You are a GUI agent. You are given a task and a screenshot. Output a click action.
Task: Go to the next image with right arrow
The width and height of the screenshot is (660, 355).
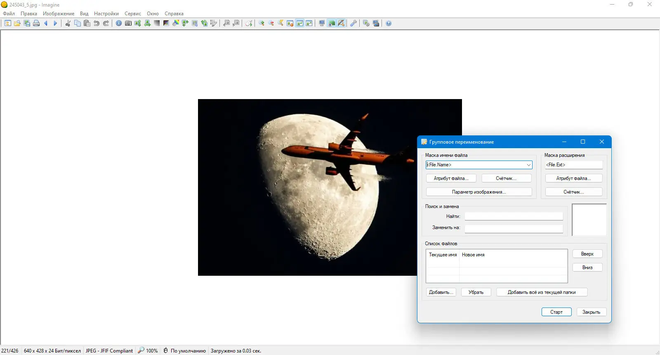pyautogui.click(x=55, y=24)
